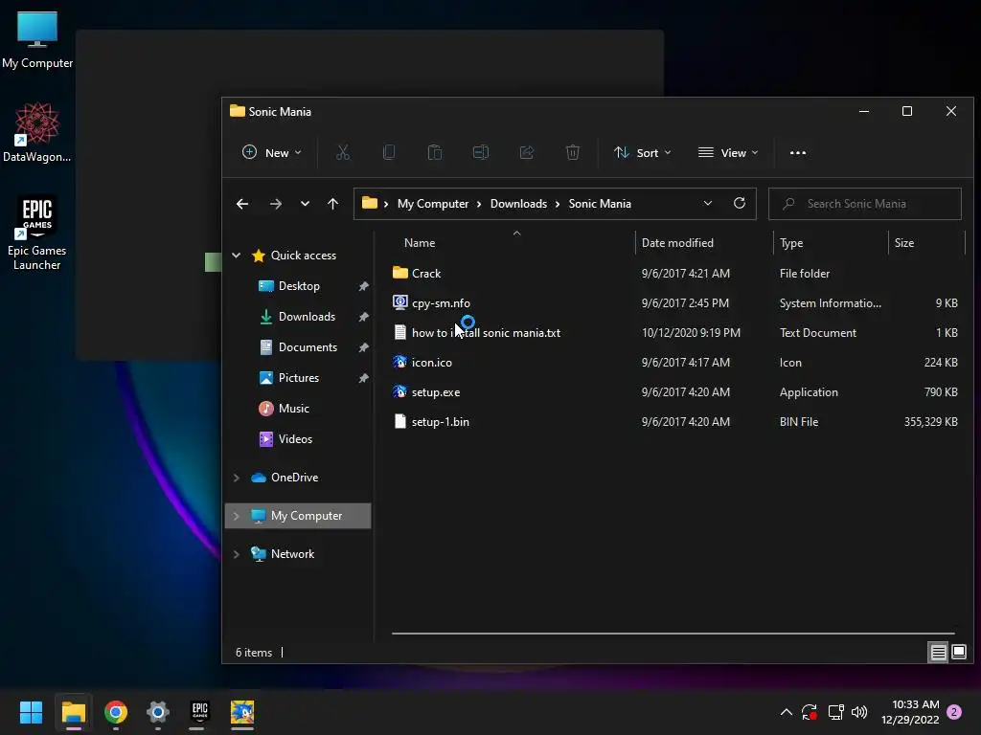Unpin Documents from Quick access
Image resolution: width=981 pixels, height=735 pixels.
pyautogui.click(x=363, y=347)
